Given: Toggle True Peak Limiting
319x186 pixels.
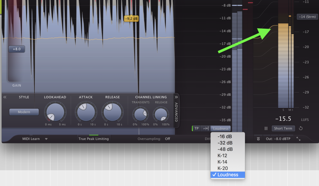Looking at the screenshot, I should [93, 139].
